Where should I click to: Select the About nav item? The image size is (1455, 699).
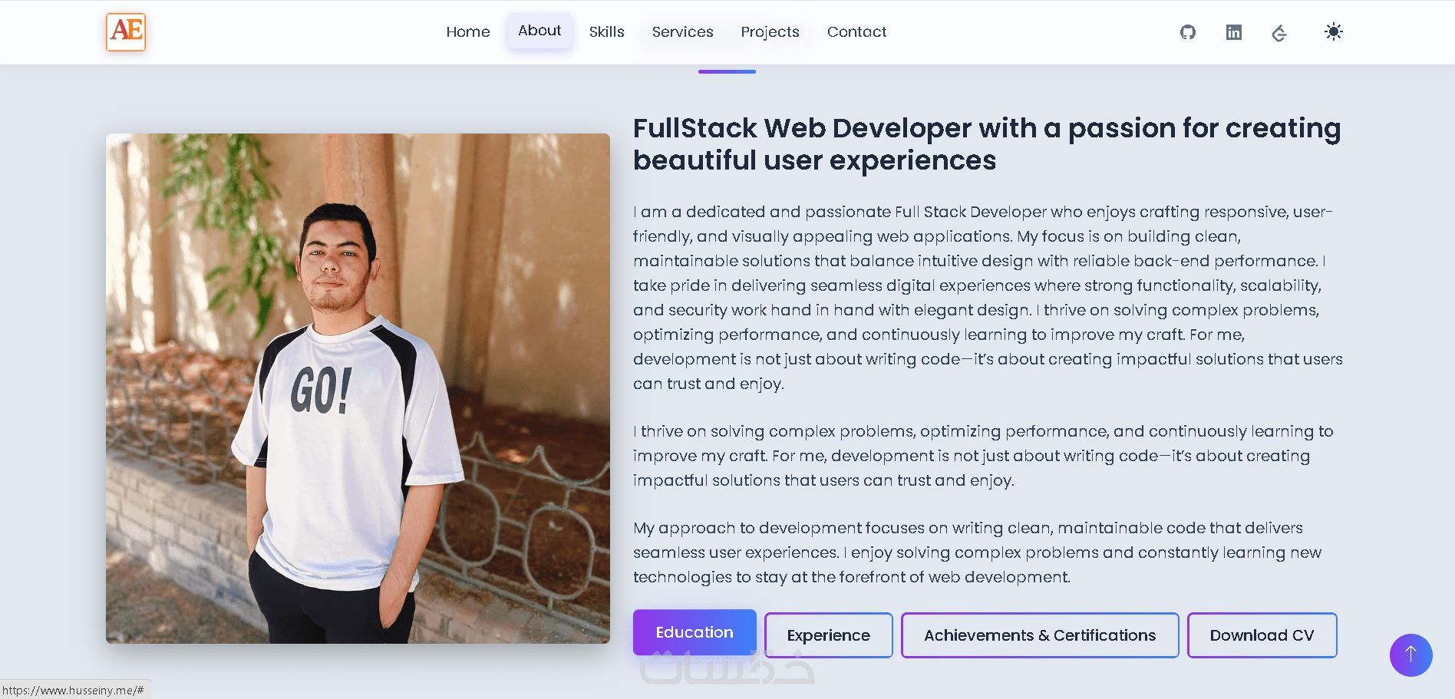(539, 31)
